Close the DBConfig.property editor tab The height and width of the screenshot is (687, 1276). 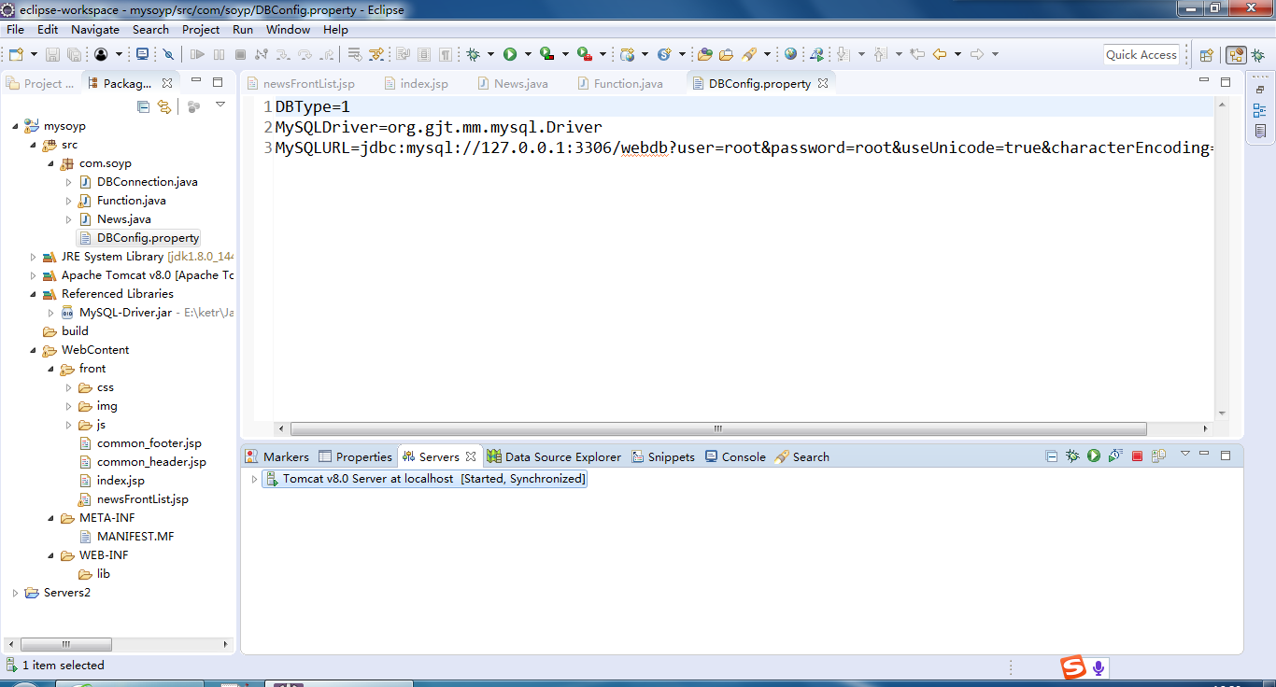pyautogui.click(x=823, y=83)
